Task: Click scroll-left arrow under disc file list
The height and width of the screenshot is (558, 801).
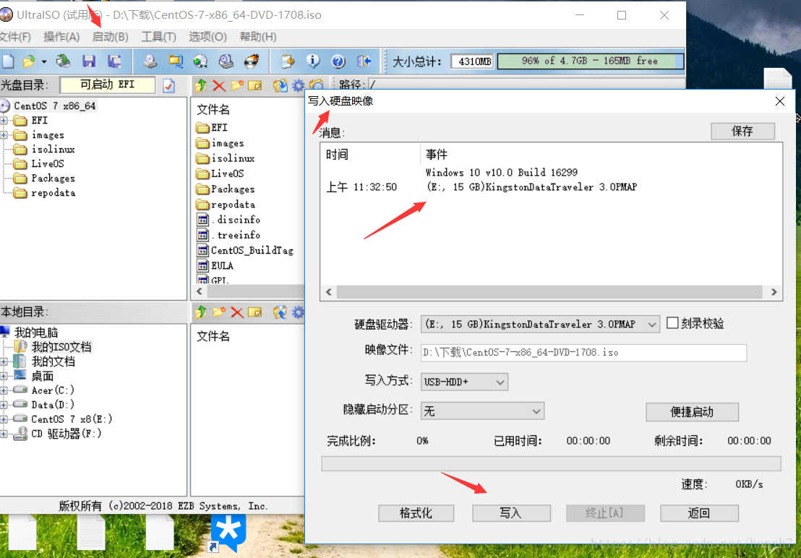Action: tap(200, 291)
